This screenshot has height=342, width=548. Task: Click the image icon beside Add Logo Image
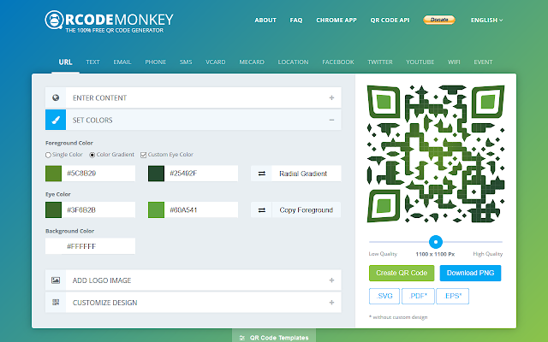click(56, 280)
